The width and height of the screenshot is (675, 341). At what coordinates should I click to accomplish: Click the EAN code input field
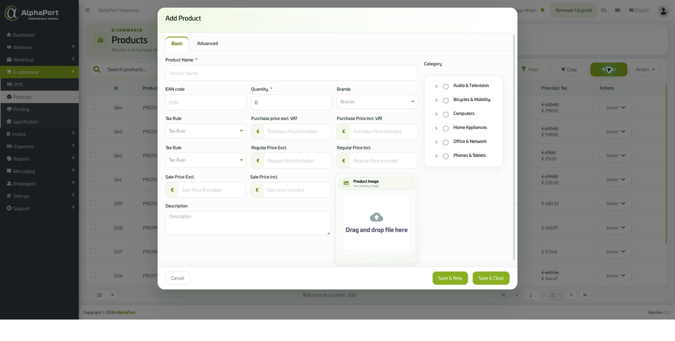(x=205, y=102)
